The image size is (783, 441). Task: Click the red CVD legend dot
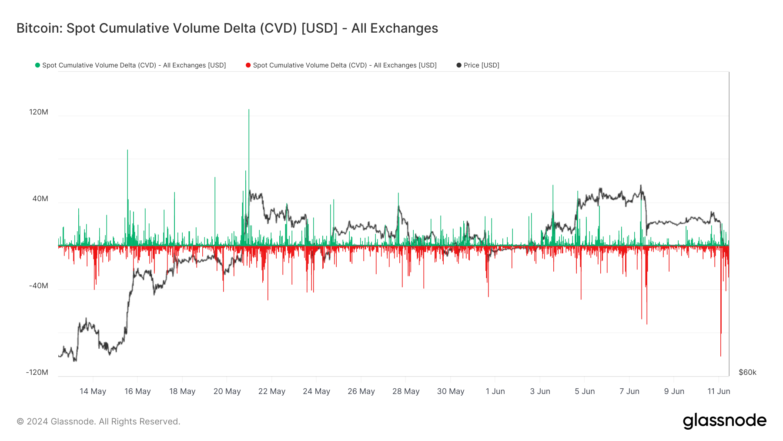tap(248, 65)
